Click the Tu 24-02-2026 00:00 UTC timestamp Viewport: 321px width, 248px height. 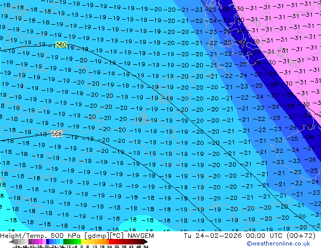pos(249,236)
